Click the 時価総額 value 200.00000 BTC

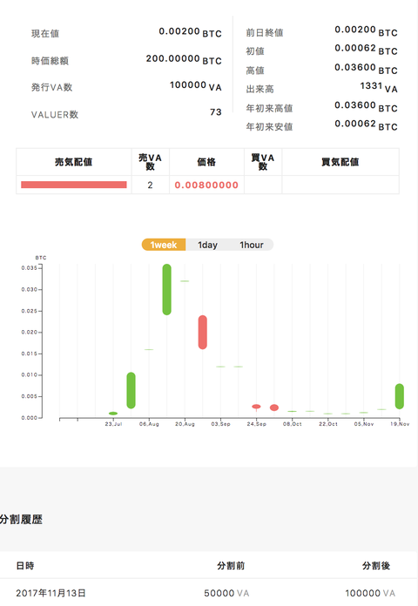pos(184,59)
